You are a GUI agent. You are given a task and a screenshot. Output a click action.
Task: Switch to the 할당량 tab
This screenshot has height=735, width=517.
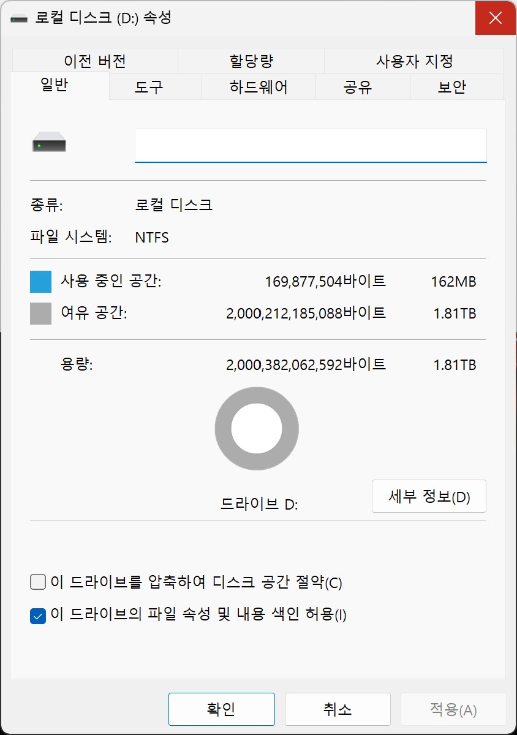coord(251,61)
